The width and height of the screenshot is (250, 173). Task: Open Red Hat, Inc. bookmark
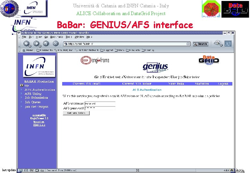[63, 50]
